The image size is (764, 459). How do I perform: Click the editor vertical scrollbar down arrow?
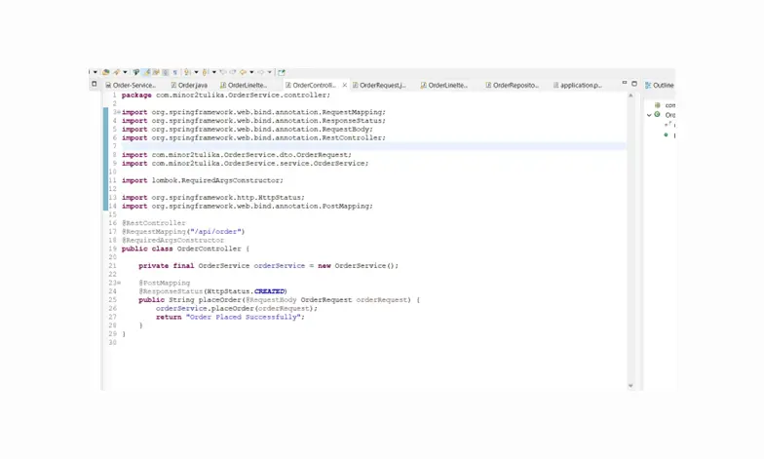click(x=630, y=385)
